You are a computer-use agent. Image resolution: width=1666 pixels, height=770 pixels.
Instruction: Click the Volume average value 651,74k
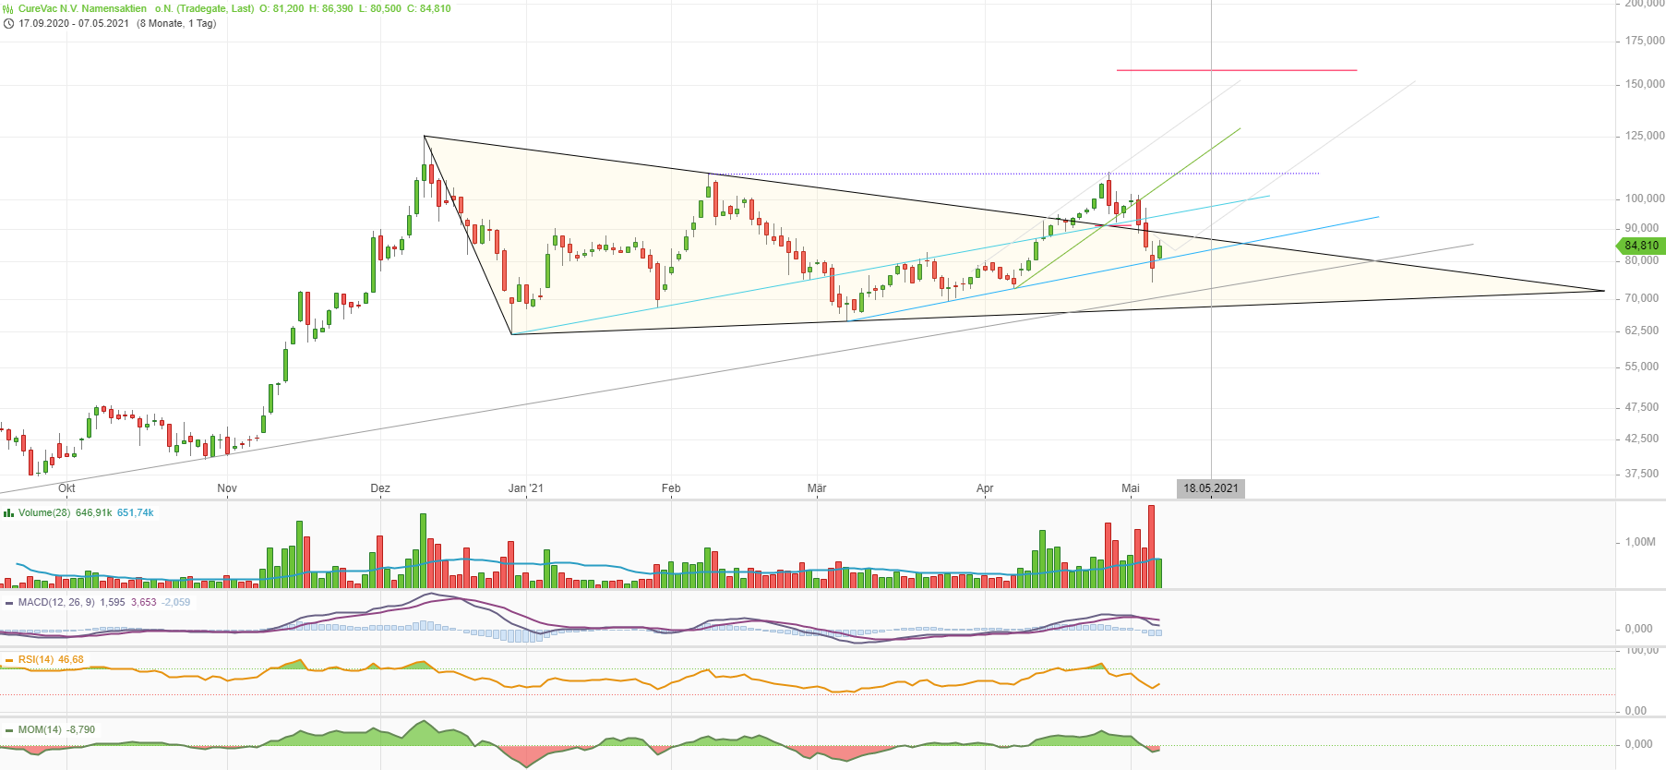136,512
